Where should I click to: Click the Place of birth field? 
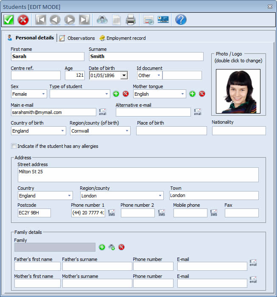(x=171, y=131)
